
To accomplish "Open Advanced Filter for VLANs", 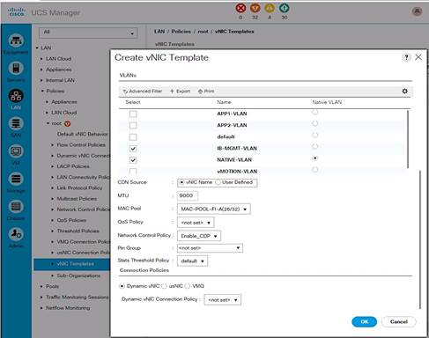I will tap(143, 92).
